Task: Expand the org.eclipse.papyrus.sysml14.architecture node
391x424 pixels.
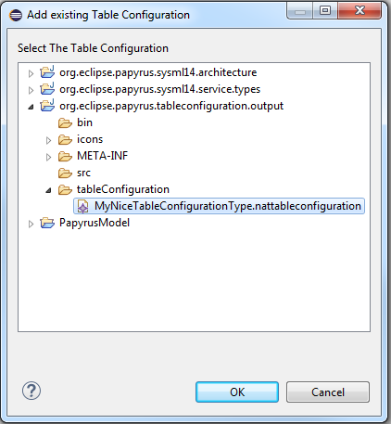Action: click(31, 73)
